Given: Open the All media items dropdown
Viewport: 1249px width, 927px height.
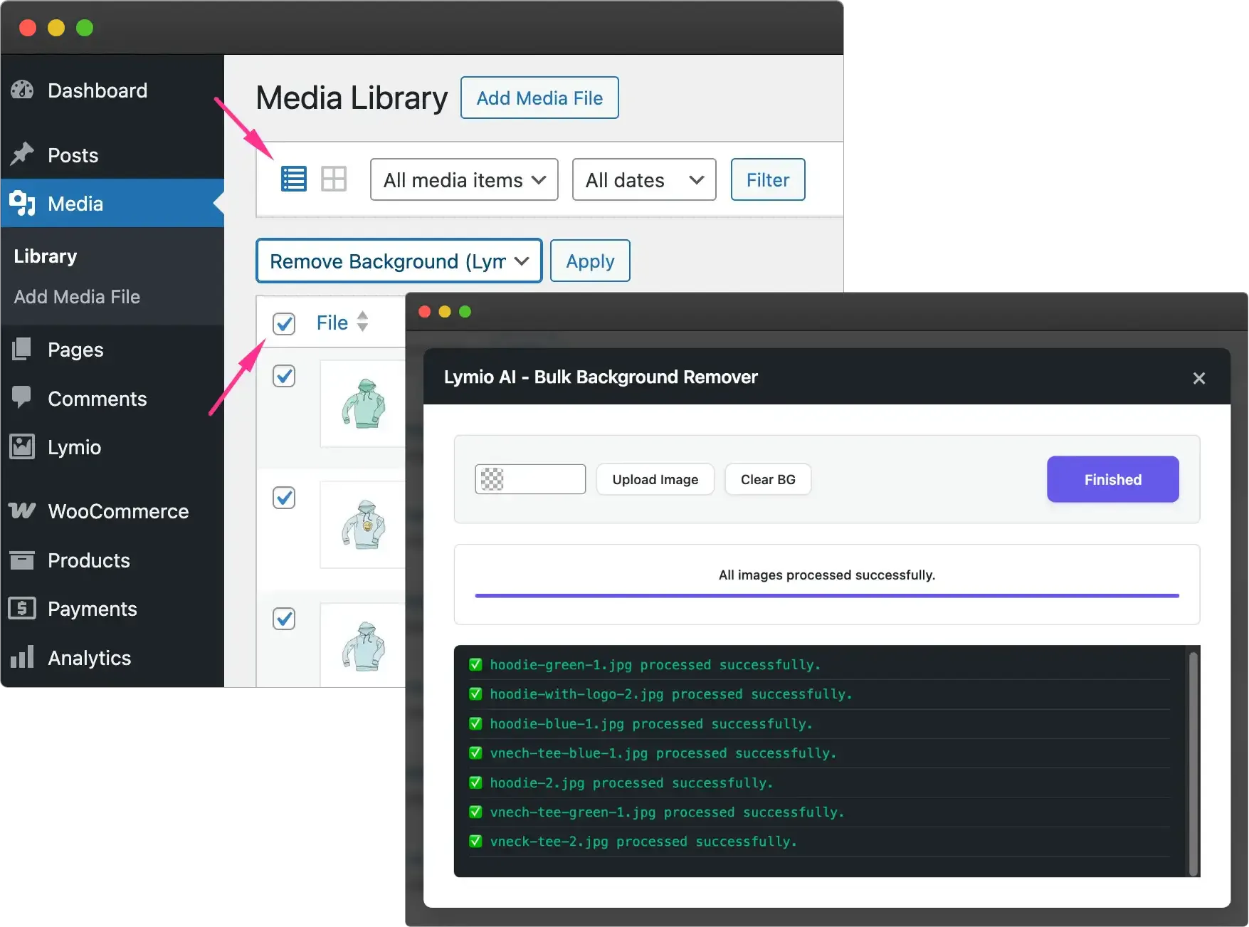Looking at the screenshot, I should click(464, 180).
